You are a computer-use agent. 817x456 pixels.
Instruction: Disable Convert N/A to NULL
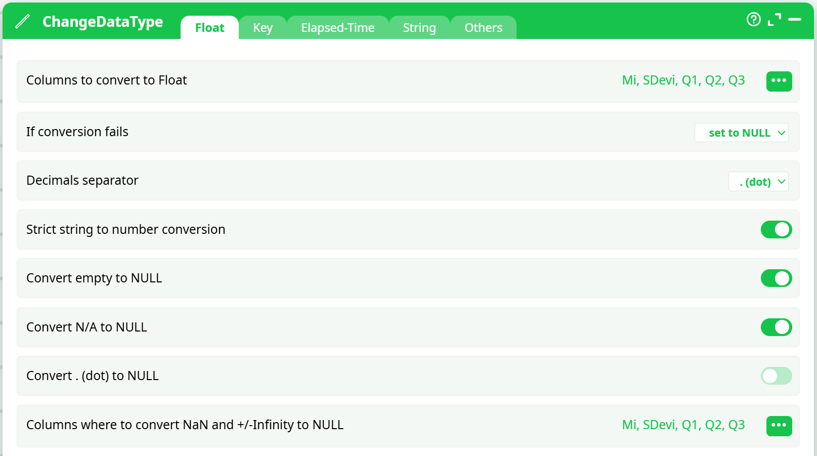(776, 327)
